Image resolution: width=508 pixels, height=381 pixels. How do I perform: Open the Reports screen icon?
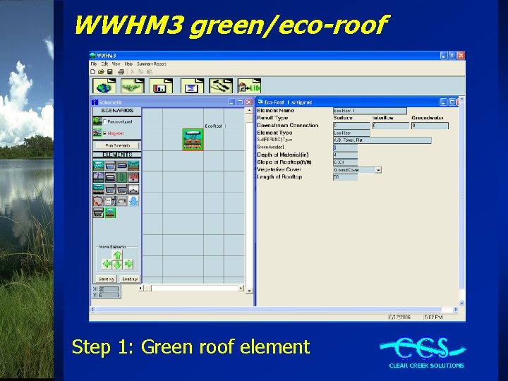point(192,86)
